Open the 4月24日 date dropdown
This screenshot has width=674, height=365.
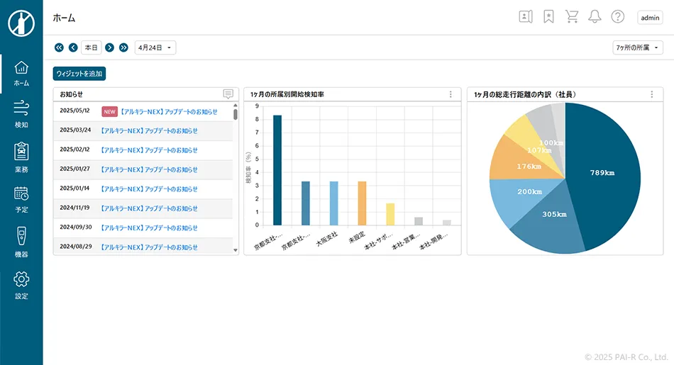tap(155, 47)
